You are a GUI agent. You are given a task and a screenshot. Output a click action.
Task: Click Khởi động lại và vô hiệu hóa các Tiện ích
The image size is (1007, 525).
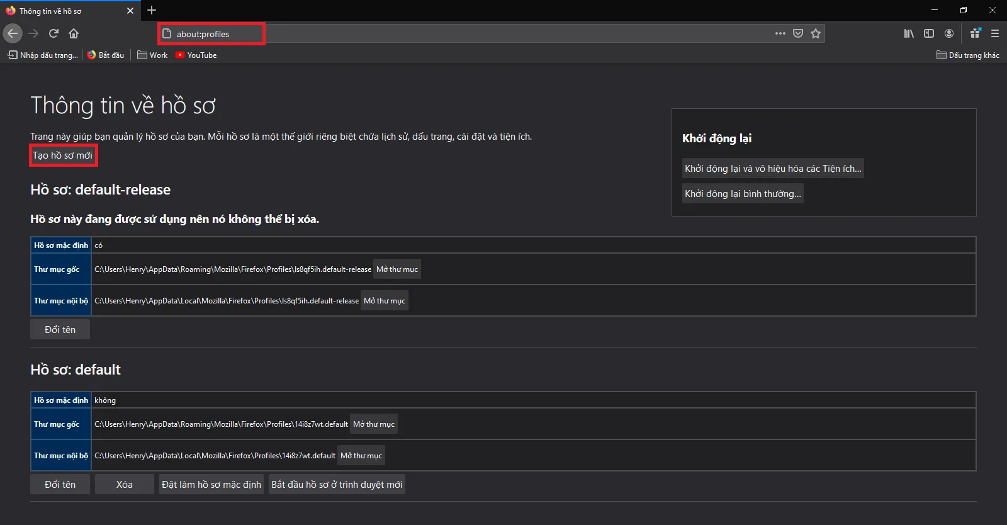point(773,169)
